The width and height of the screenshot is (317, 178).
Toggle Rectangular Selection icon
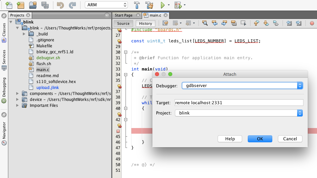pyautogui.click(x=243, y=23)
